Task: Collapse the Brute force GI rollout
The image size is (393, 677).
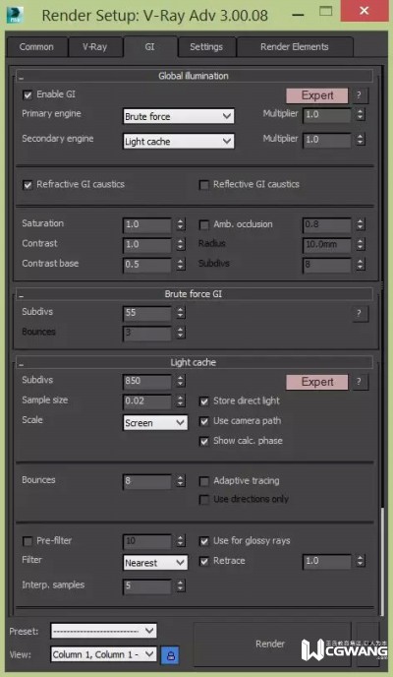Action: [x=194, y=294]
